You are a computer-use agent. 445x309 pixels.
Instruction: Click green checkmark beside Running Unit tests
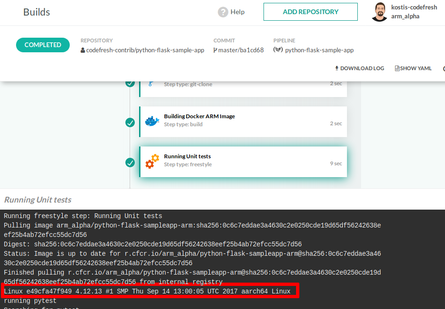pyautogui.click(x=130, y=163)
